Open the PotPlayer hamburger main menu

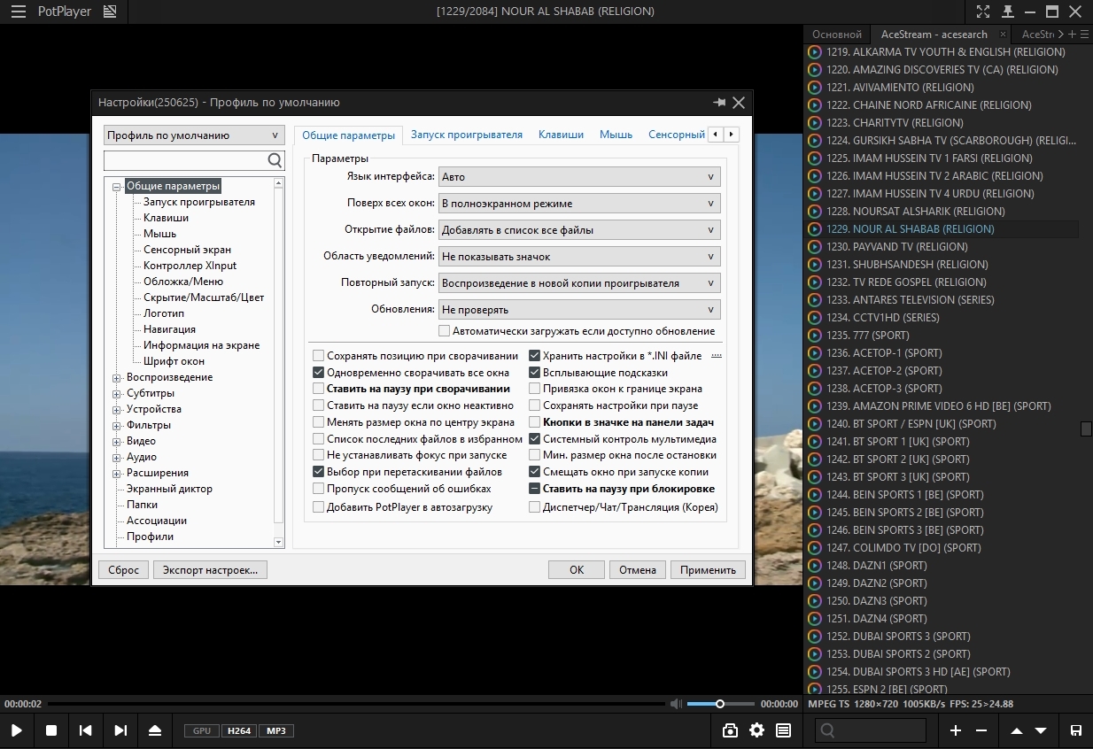(18, 12)
